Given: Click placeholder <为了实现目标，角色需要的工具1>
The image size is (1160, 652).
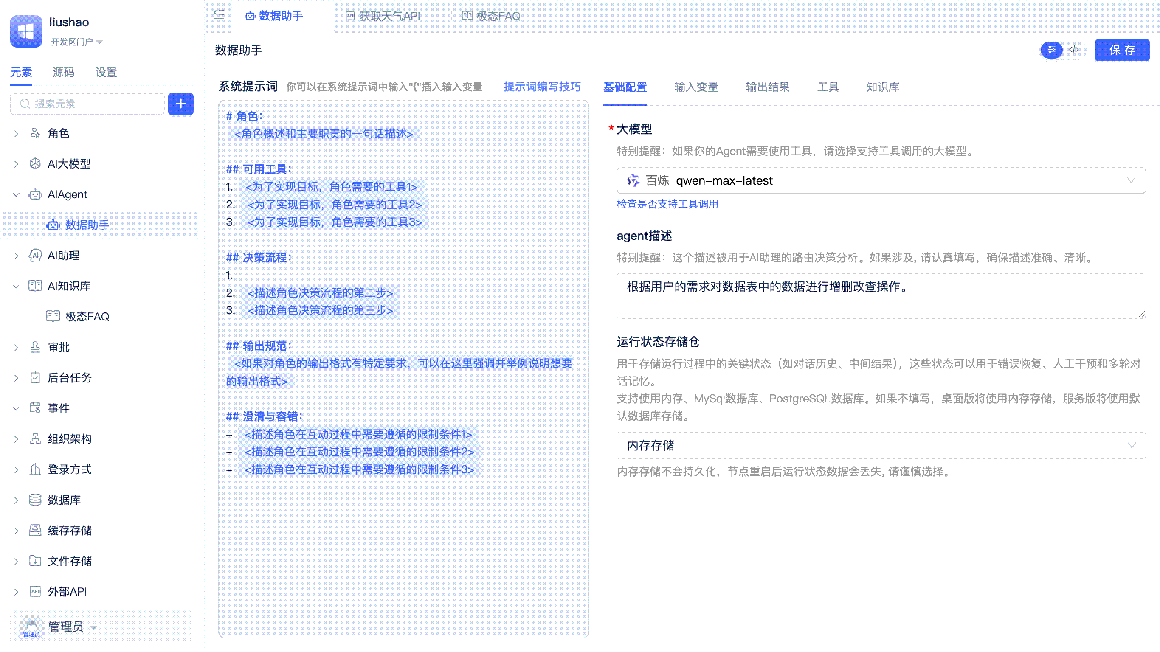Looking at the screenshot, I should pos(331,187).
